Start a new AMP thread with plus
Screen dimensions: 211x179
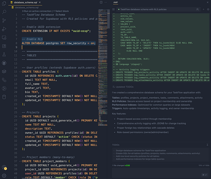tap(203, 9)
